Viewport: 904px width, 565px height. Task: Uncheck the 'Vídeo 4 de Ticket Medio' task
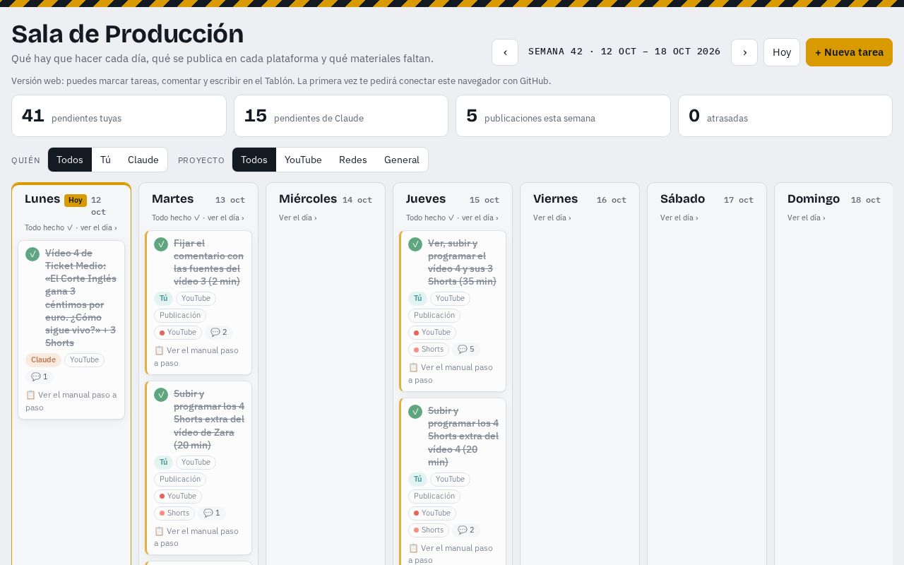point(32,254)
